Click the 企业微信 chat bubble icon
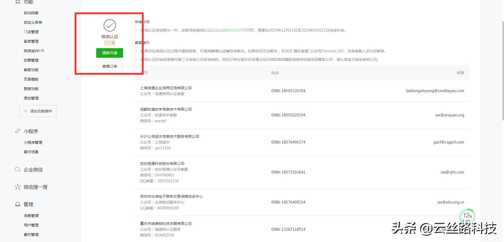This screenshot has width=504, height=242. (17, 169)
